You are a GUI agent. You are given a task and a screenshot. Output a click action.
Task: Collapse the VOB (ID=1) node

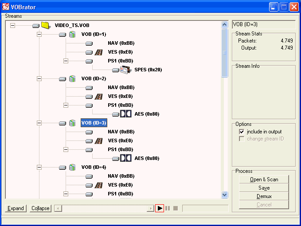point(39,34)
